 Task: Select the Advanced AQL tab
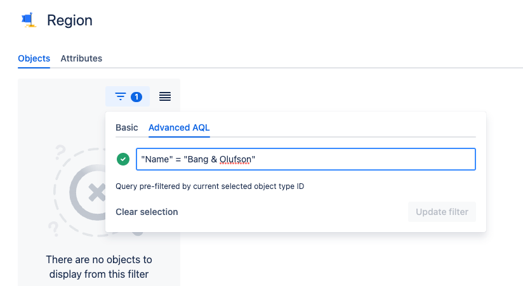[179, 127]
